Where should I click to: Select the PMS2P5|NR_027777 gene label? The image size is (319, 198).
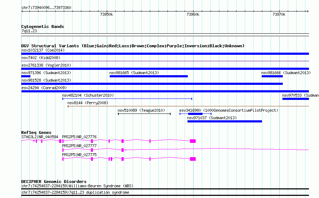click(x=79, y=146)
